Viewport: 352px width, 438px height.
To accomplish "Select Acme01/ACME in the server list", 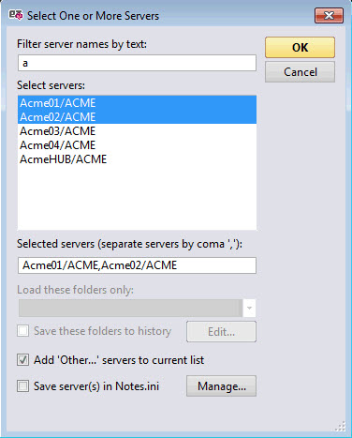I will tap(137, 103).
